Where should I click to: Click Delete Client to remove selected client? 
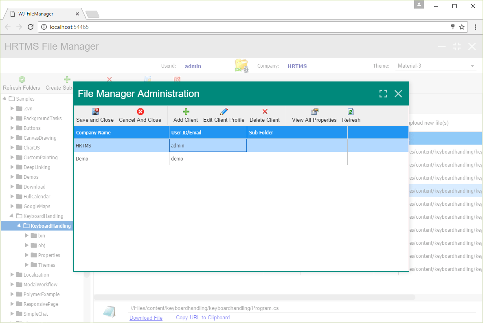[x=265, y=111]
